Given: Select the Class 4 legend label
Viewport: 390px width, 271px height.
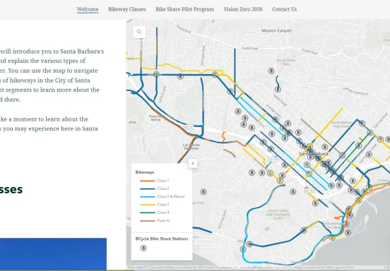Looking at the screenshot, I should point(163,212).
